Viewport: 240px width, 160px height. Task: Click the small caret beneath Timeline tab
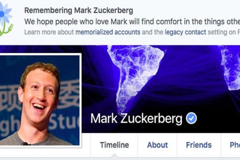point(114,156)
